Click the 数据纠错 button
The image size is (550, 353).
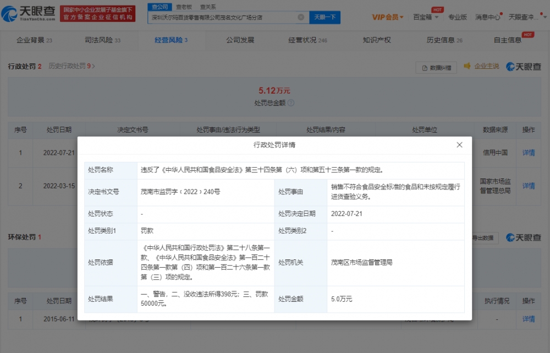[436, 68]
